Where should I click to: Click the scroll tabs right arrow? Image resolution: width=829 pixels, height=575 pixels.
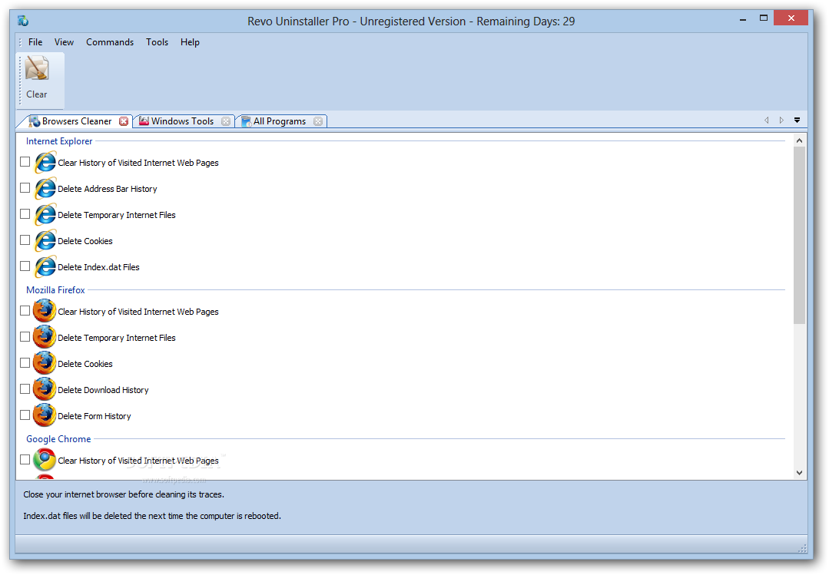click(781, 121)
